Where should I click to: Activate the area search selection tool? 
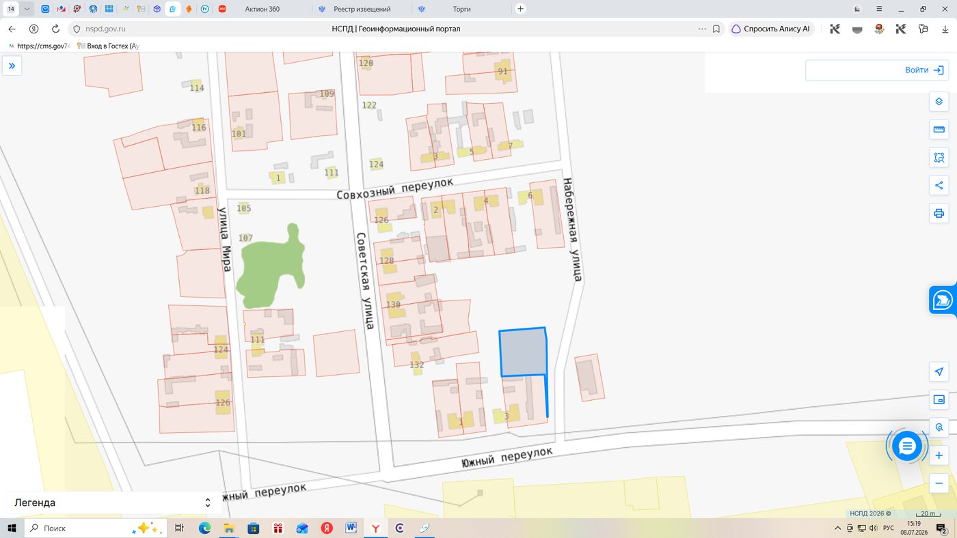pyautogui.click(x=939, y=158)
